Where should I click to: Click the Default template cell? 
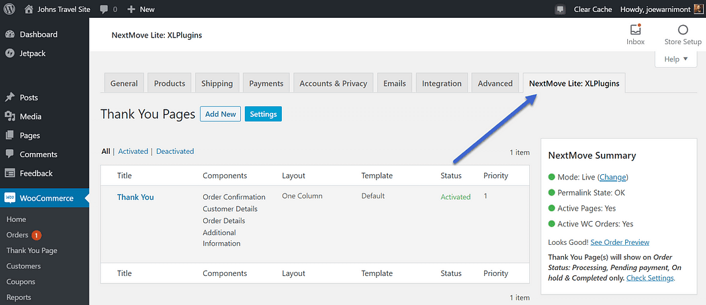coord(373,196)
